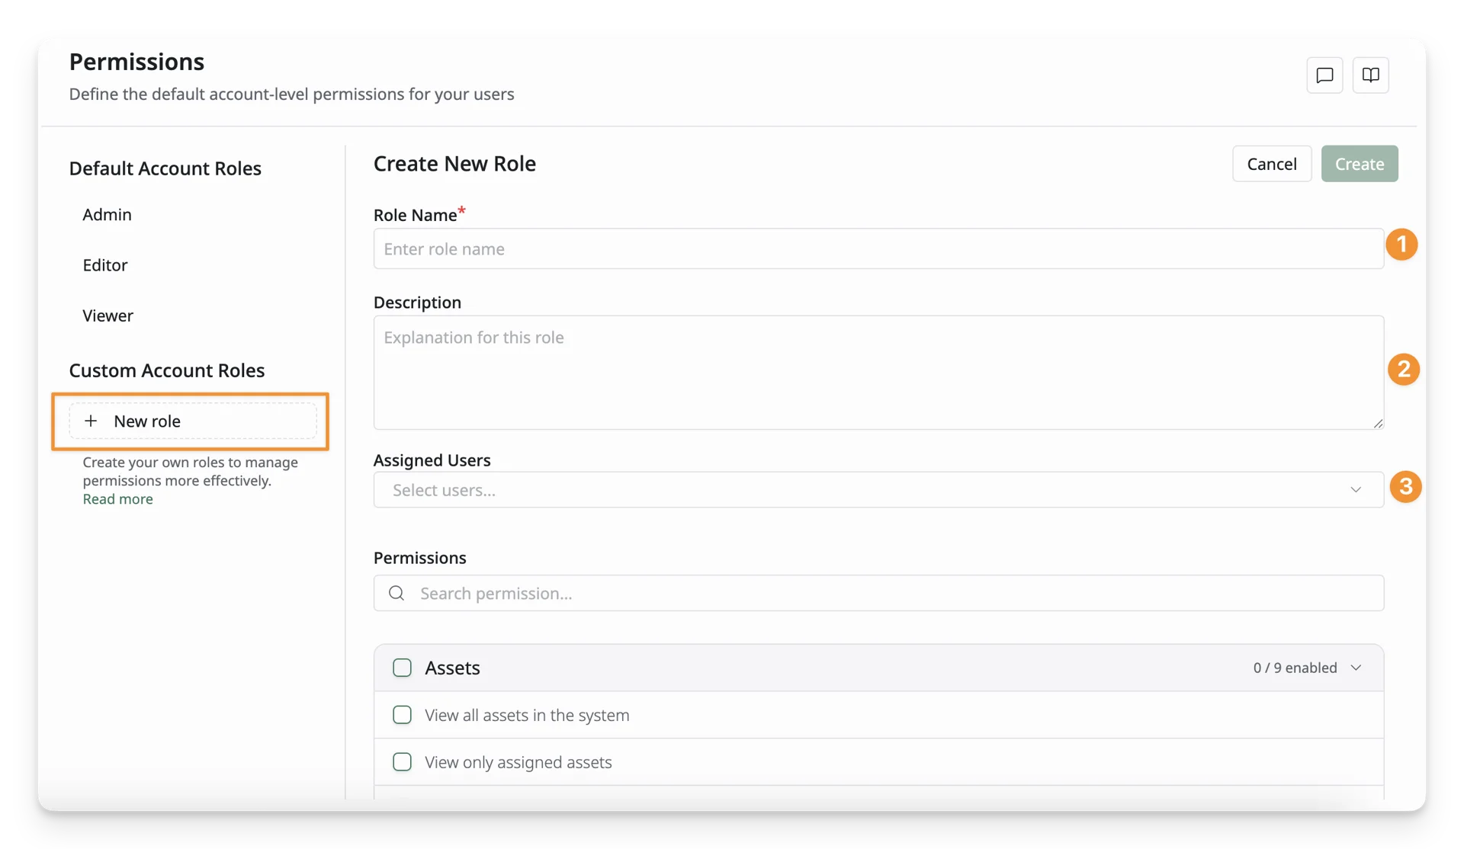Screen dimensions: 1464x849
Task: Open the documentation book icon
Action: click(1370, 75)
